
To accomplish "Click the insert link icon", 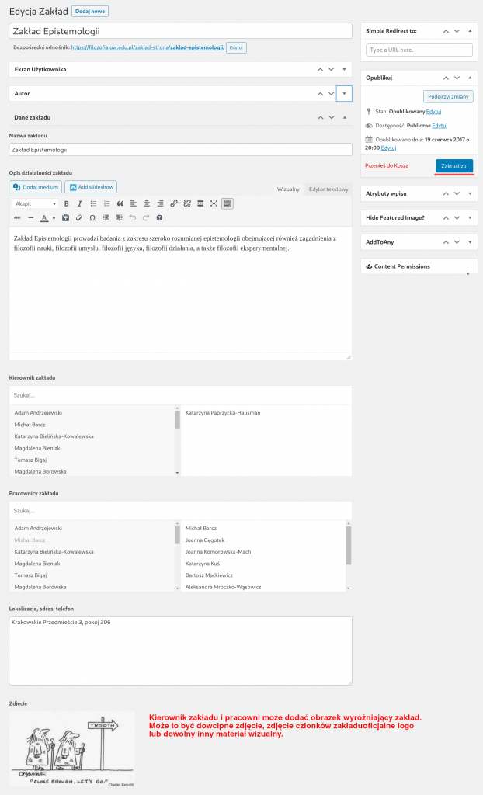I will [x=174, y=203].
